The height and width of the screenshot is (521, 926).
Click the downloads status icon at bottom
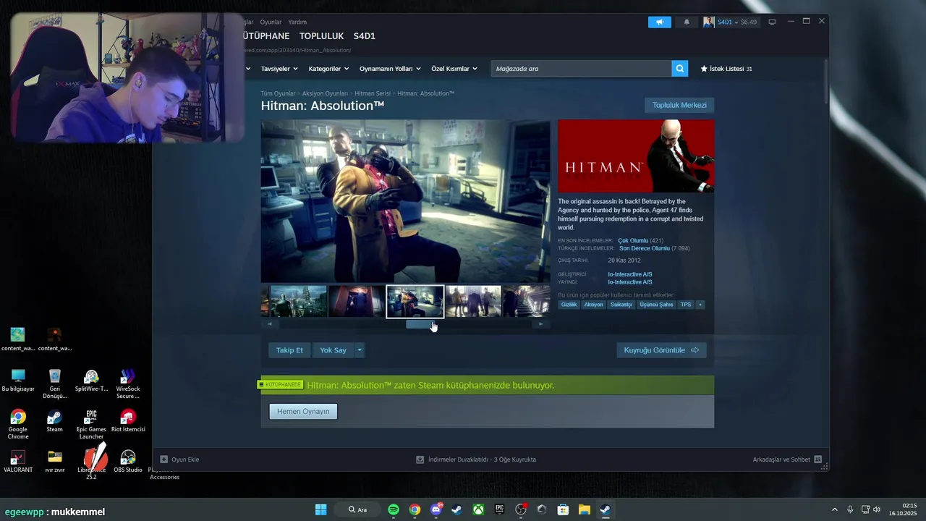(420, 459)
